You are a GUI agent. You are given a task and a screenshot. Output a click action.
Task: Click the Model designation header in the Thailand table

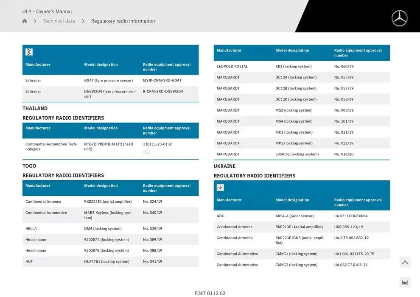[101, 128]
